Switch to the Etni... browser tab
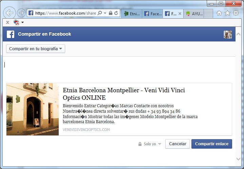The image size is (244, 169). [132, 14]
